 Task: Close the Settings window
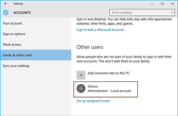173,4
